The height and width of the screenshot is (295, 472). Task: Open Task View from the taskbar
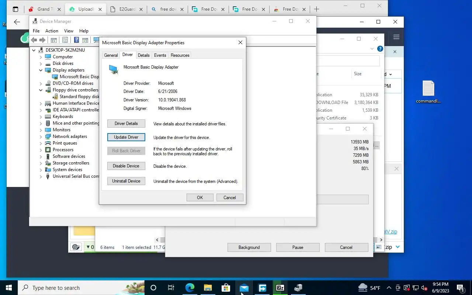171,288
